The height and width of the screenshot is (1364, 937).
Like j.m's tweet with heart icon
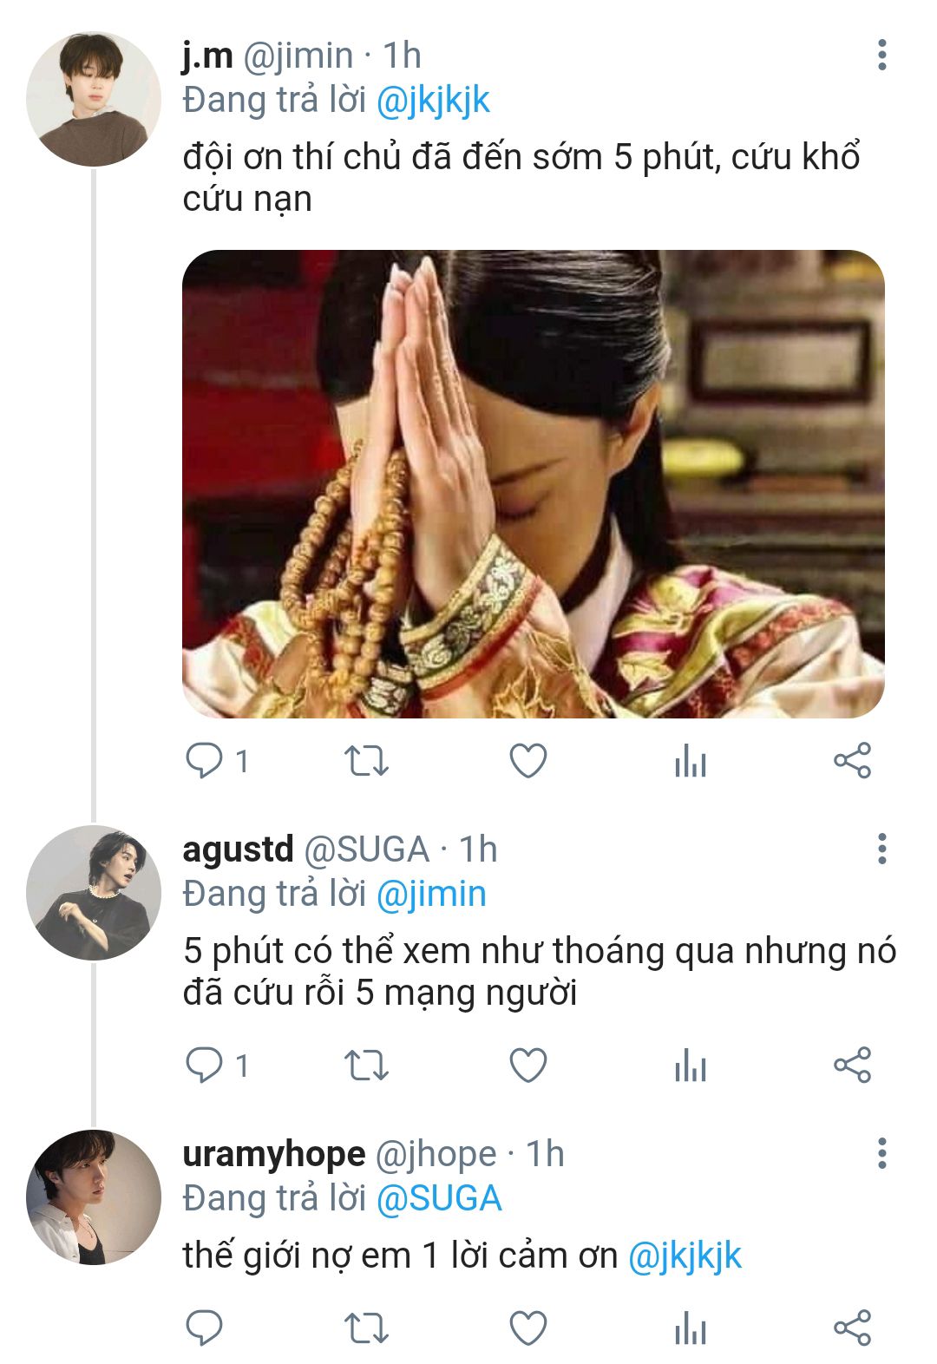pos(527,762)
